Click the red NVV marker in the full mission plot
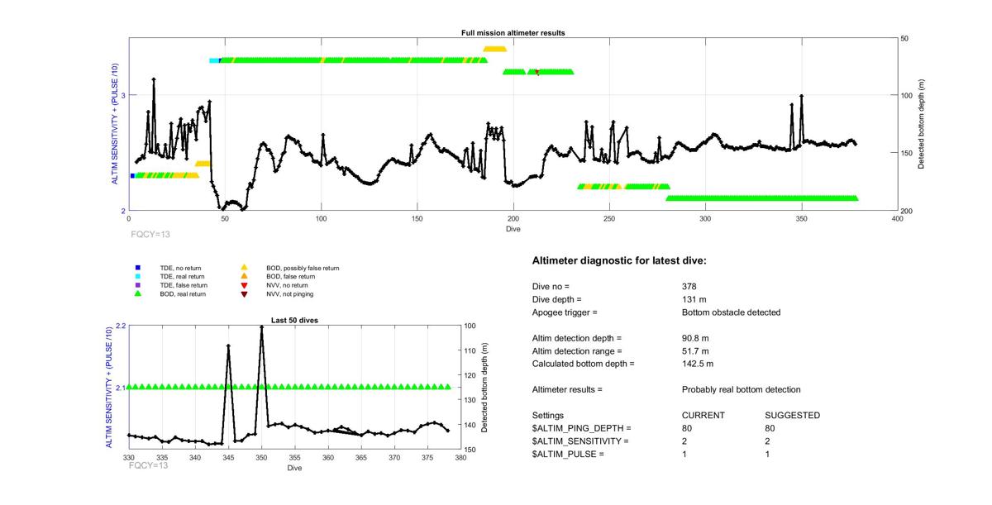 (537, 73)
